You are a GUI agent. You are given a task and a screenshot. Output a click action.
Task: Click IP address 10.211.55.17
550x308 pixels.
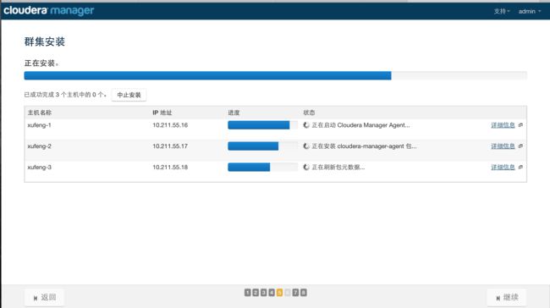[170, 146]
